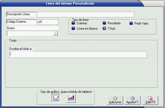Pick the Línea en blanco radio button
Image resolution: width=165 pixels, height=108 pixels.
(x=73, y=29)
